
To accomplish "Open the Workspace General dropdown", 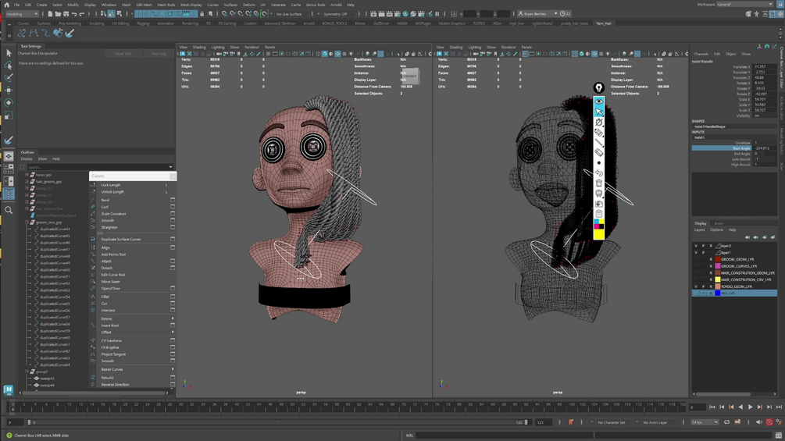I will (x=745, y=5).
